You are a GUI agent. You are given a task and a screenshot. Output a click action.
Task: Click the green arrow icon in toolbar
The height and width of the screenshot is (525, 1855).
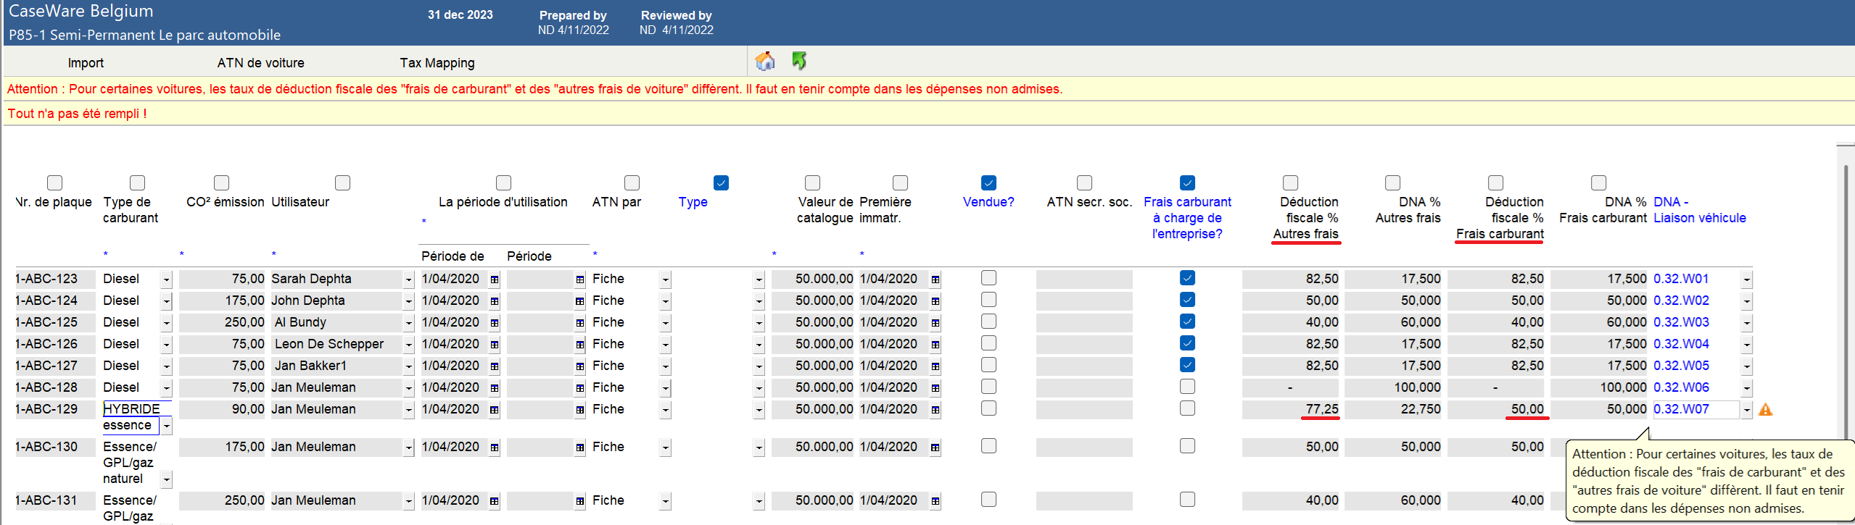tap(799, 62)
